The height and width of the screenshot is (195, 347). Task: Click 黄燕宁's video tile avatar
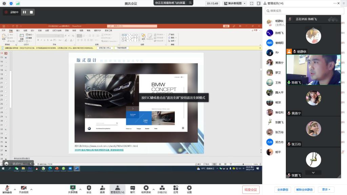point(313,98)
